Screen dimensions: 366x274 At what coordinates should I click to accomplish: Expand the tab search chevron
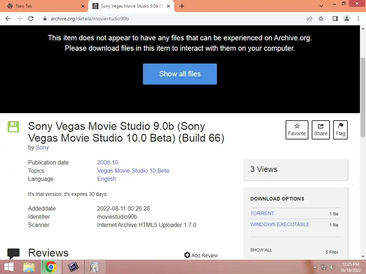(x=321, y=6)
